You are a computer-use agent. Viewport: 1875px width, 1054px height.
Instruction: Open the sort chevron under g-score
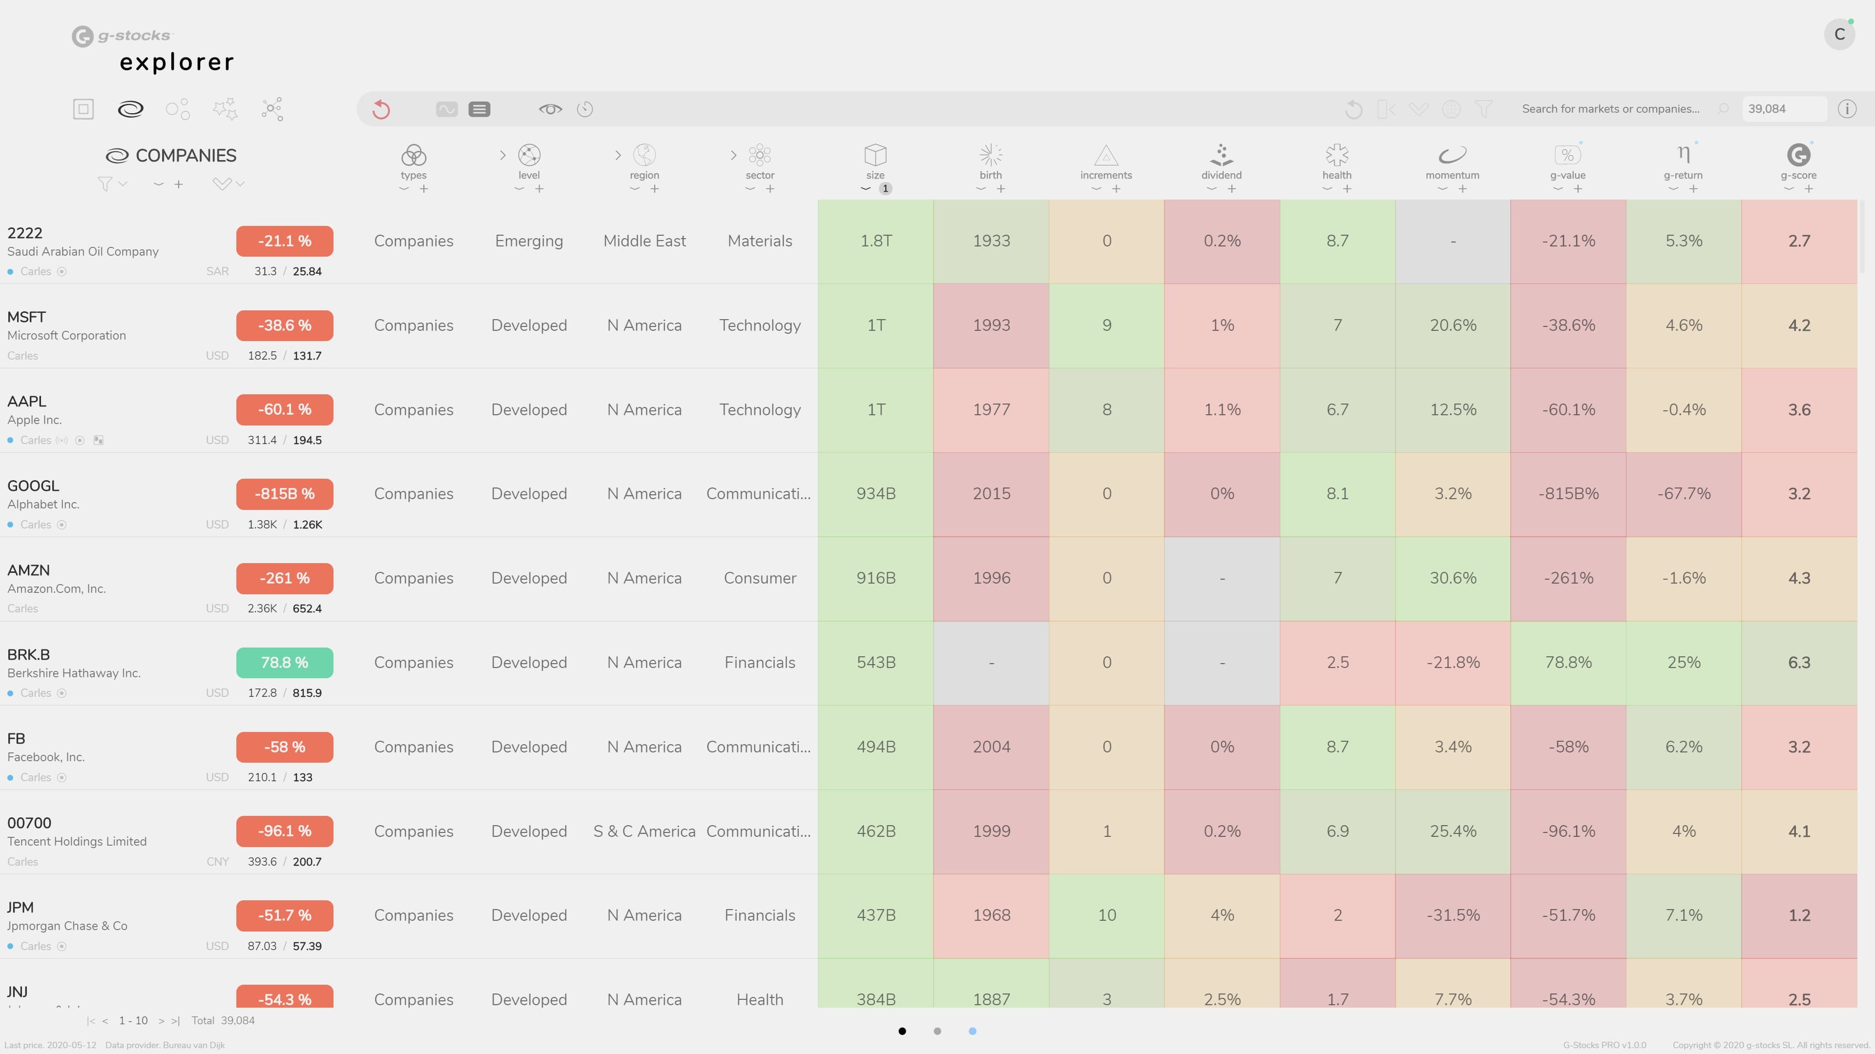point(1789,189)
